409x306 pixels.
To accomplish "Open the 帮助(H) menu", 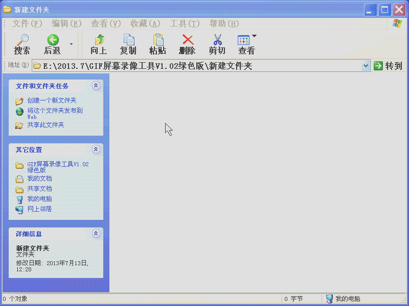I will (x=224, y=23).
